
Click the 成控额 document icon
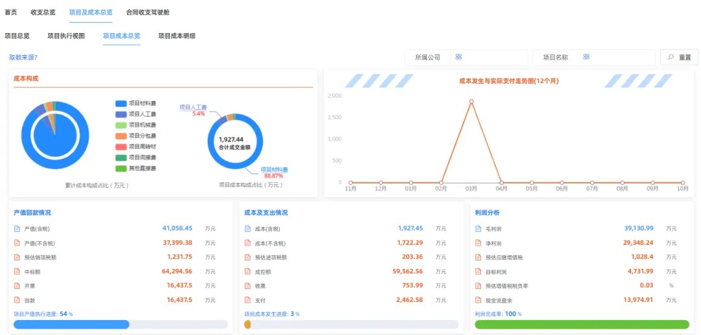[x=248, y=271]
